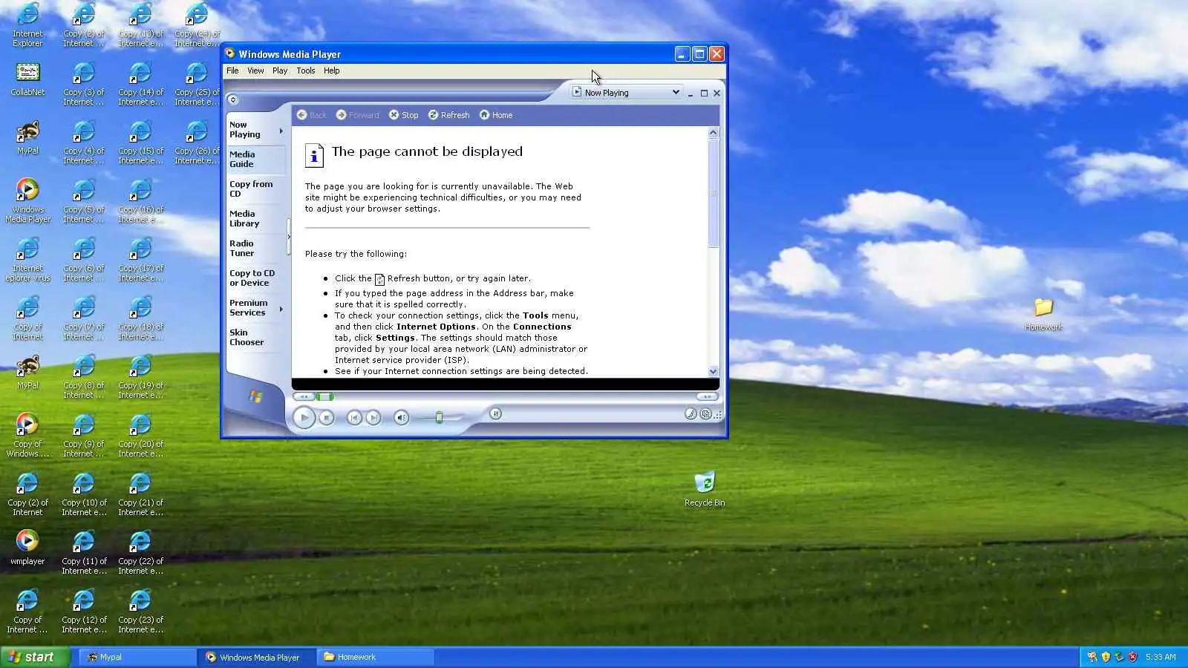
Task: Select Copy (9) of Internet shortcut
Action: [84, 436]
